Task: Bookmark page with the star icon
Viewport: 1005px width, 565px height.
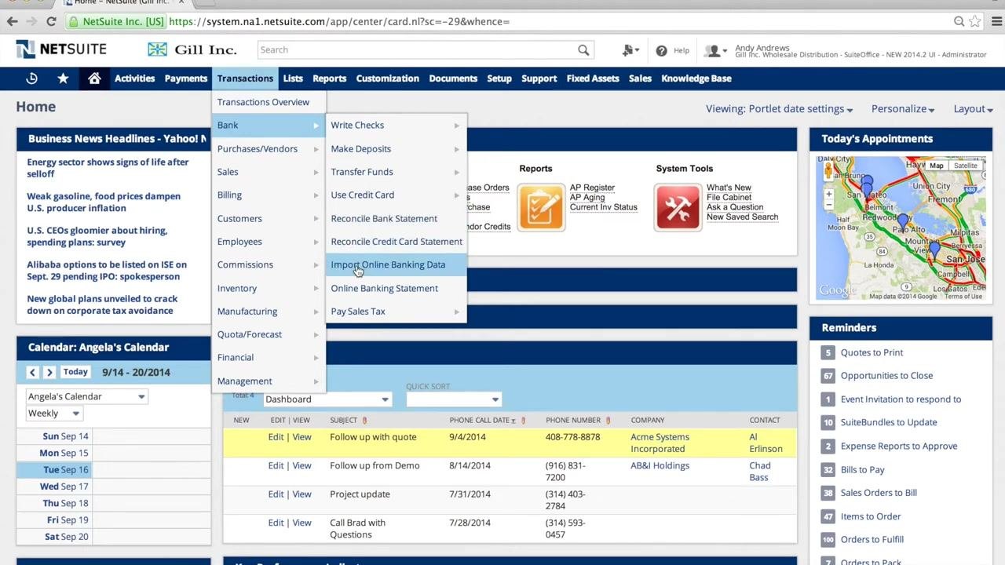Action: point(976,21)
